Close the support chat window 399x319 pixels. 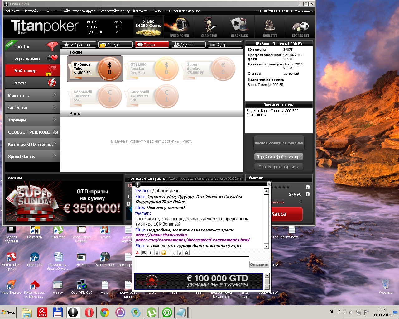point(269,183)
